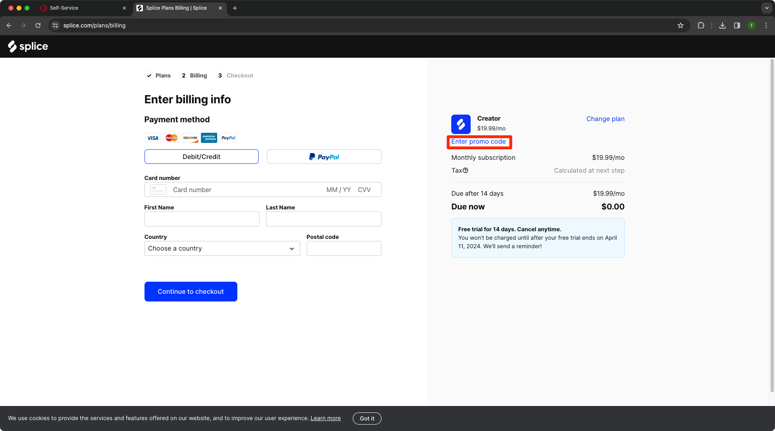Click Enter promo code link
The height and width of the screenshot is (431, 775).
478,142
